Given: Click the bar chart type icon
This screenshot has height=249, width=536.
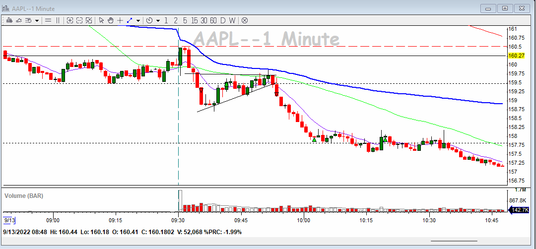Looking at the screenshot, I should (9, 20).
